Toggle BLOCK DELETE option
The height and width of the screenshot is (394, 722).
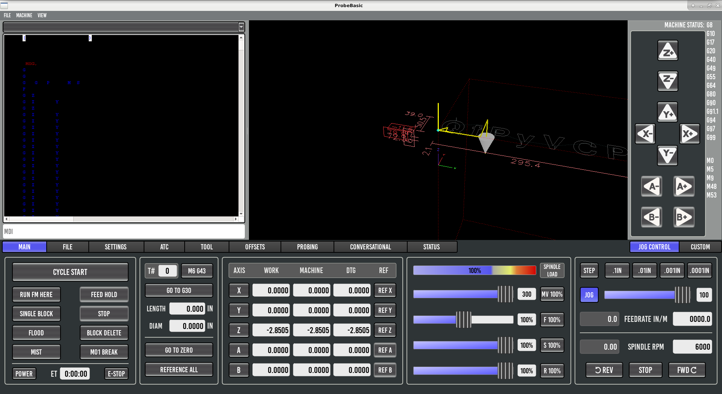coord(104,333)
